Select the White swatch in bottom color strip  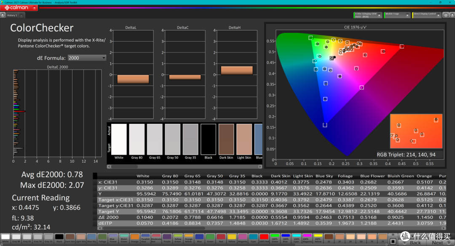(5, 238)
